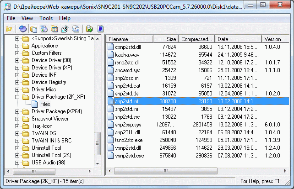Viewport: 294px width, 189px height.
Task: Click the file icon beside rsnp2std.dll
Action: 111,62
